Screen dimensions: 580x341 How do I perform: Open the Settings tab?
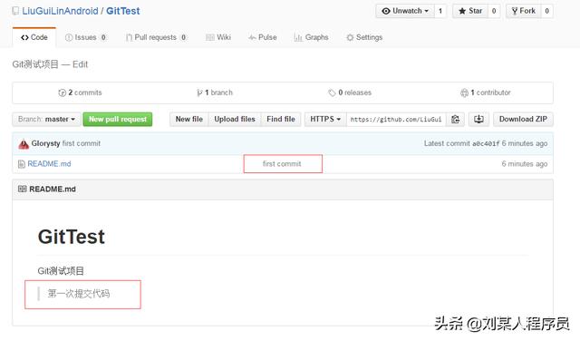(364, 37)
